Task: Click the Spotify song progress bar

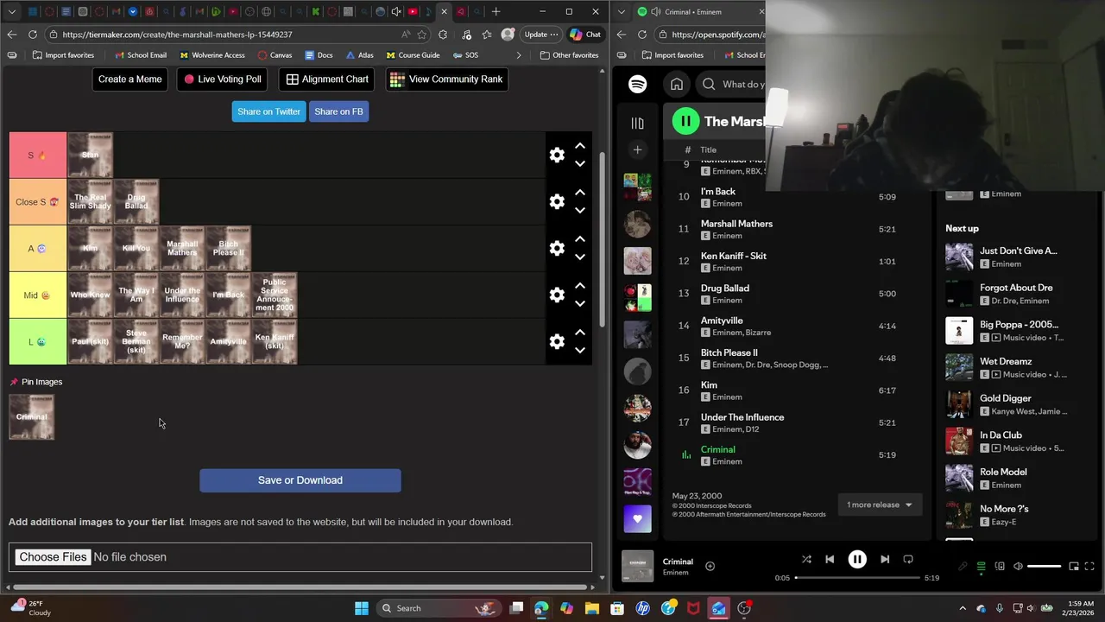Action: pos(857,578)
